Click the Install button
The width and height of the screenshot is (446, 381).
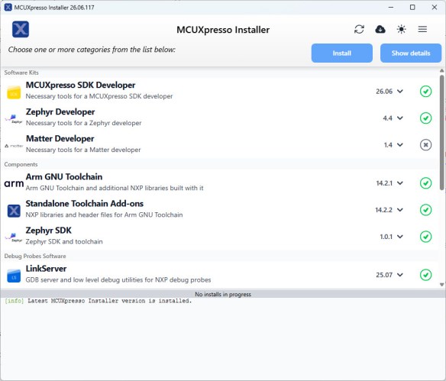342,53
